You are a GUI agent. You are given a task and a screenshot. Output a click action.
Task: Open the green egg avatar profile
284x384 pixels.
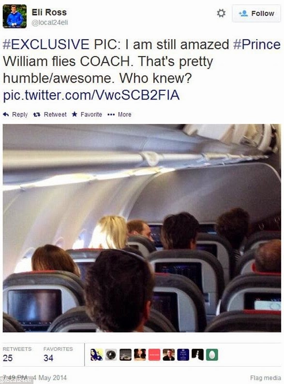tap(212, 355)
